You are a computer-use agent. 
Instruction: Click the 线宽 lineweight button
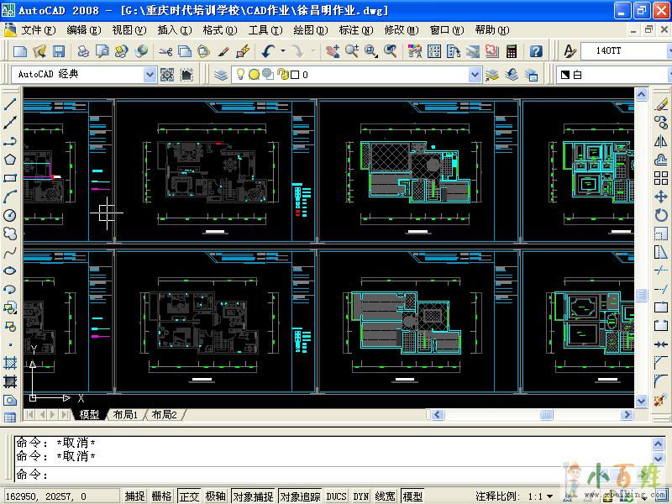click(386, 496)
